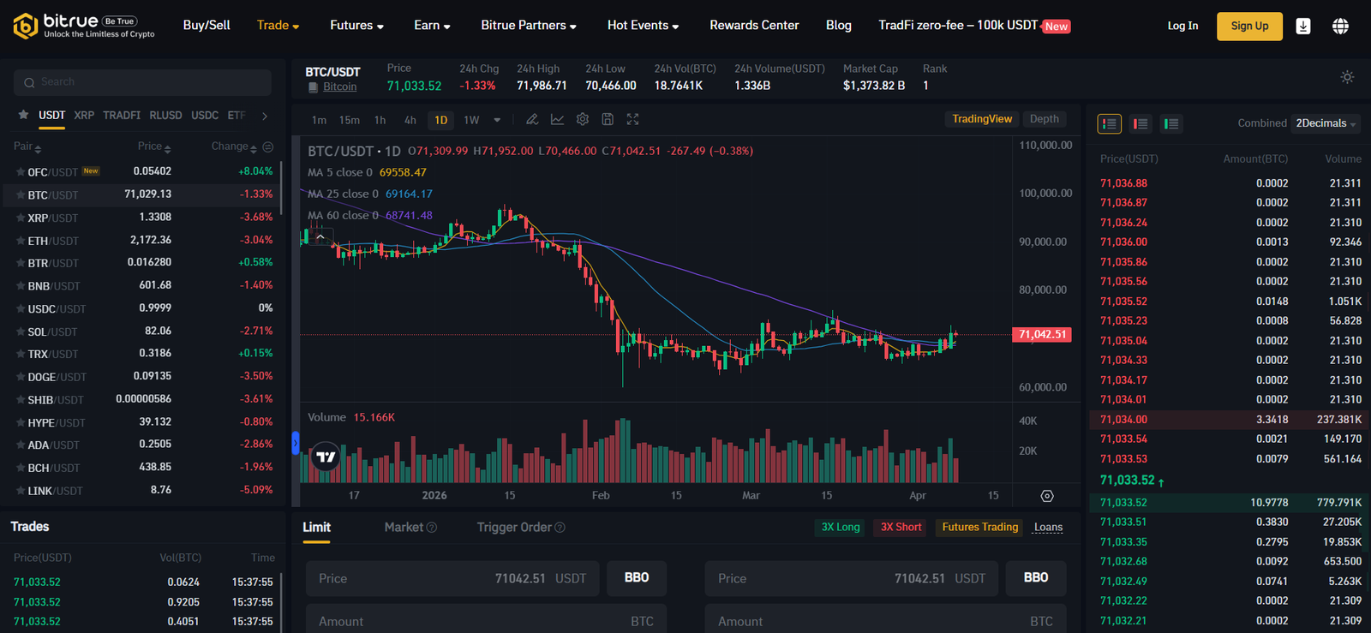This screenshot has width=1371, height=633.
Task: Open the price axis settings gear
Action: pyautogui.click(x=1047, y=496)
